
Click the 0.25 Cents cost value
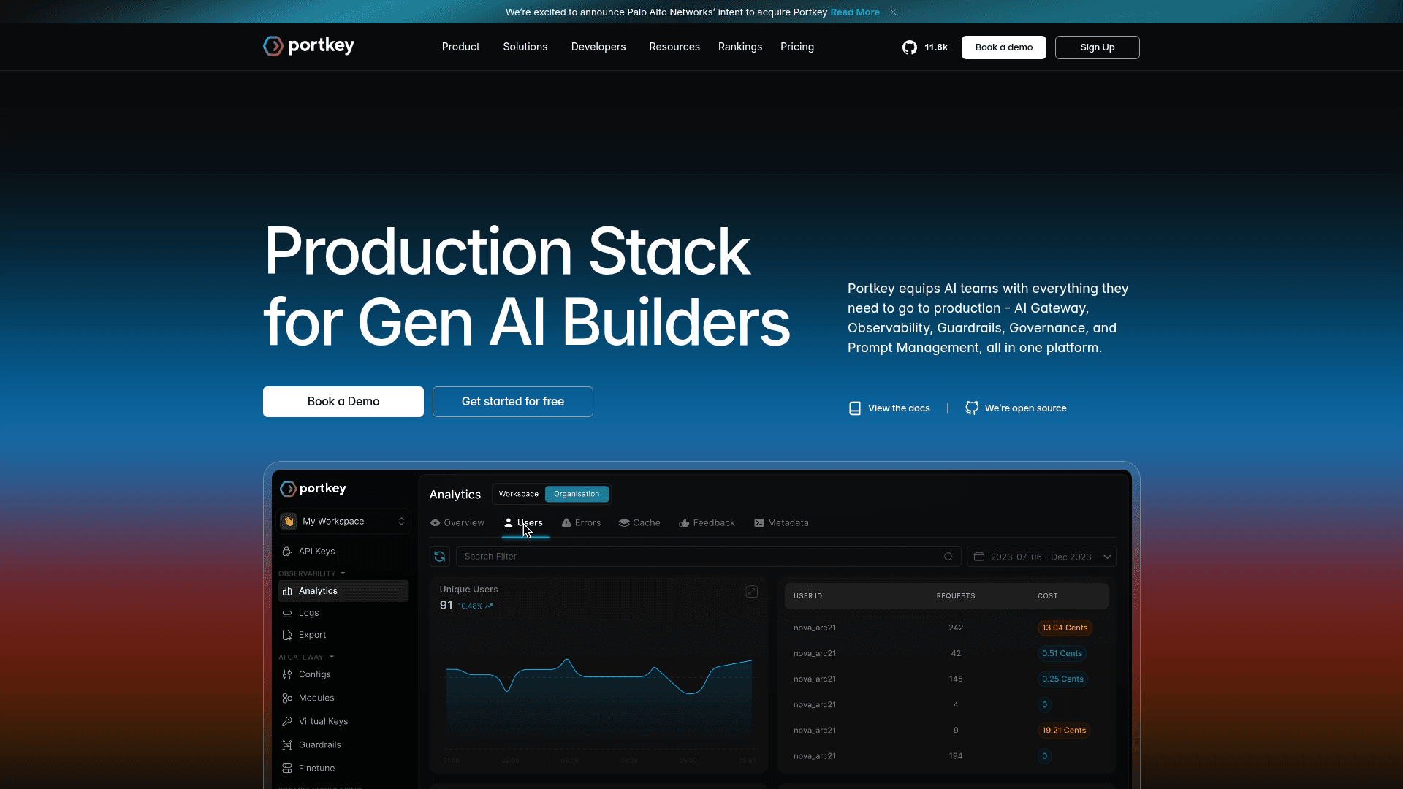[1062, 679]
